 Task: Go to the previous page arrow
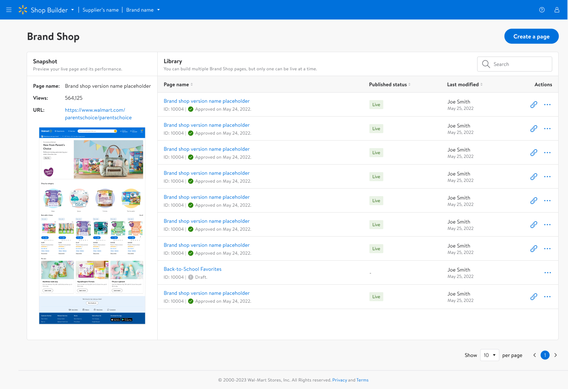pos(535,355)
